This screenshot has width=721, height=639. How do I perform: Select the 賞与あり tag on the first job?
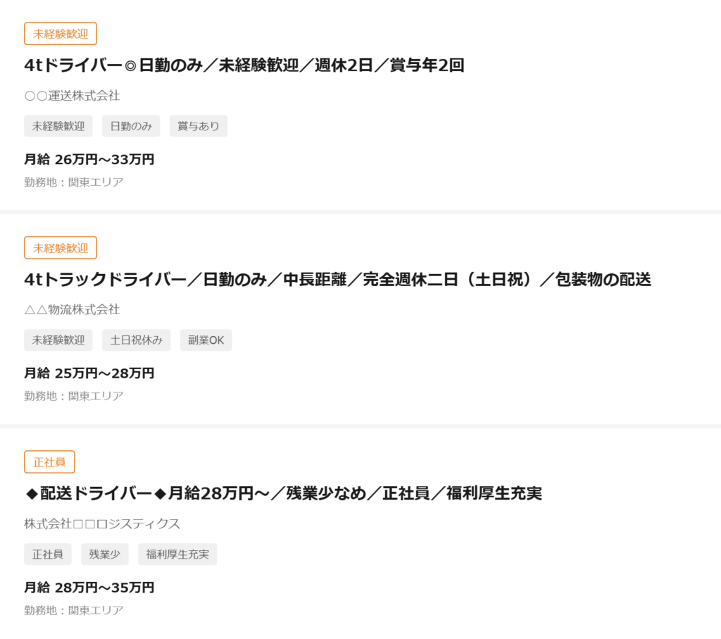click(x=198, y=126)
